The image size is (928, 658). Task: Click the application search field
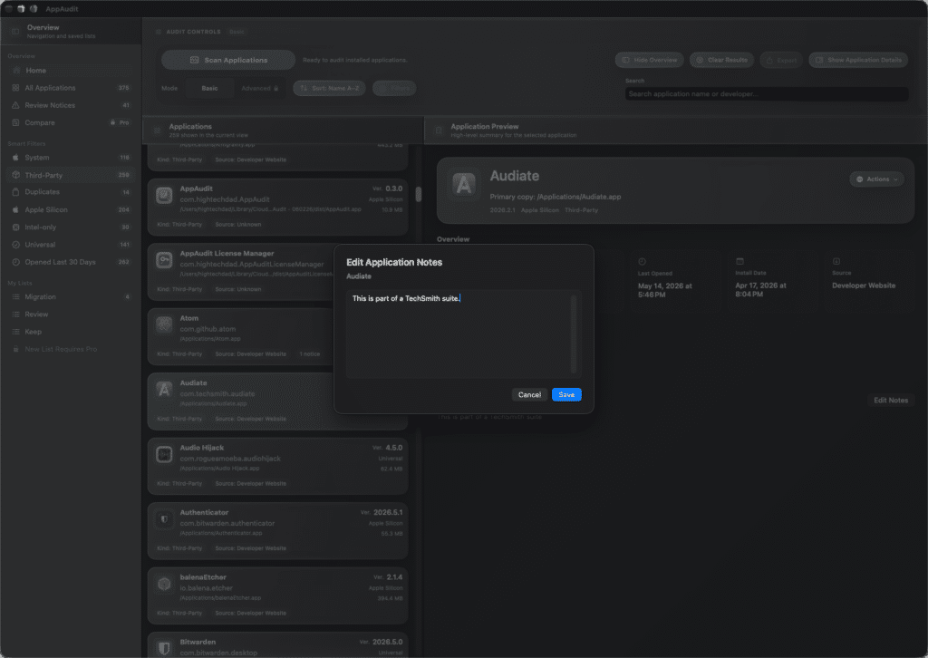[x=767, y=94]
